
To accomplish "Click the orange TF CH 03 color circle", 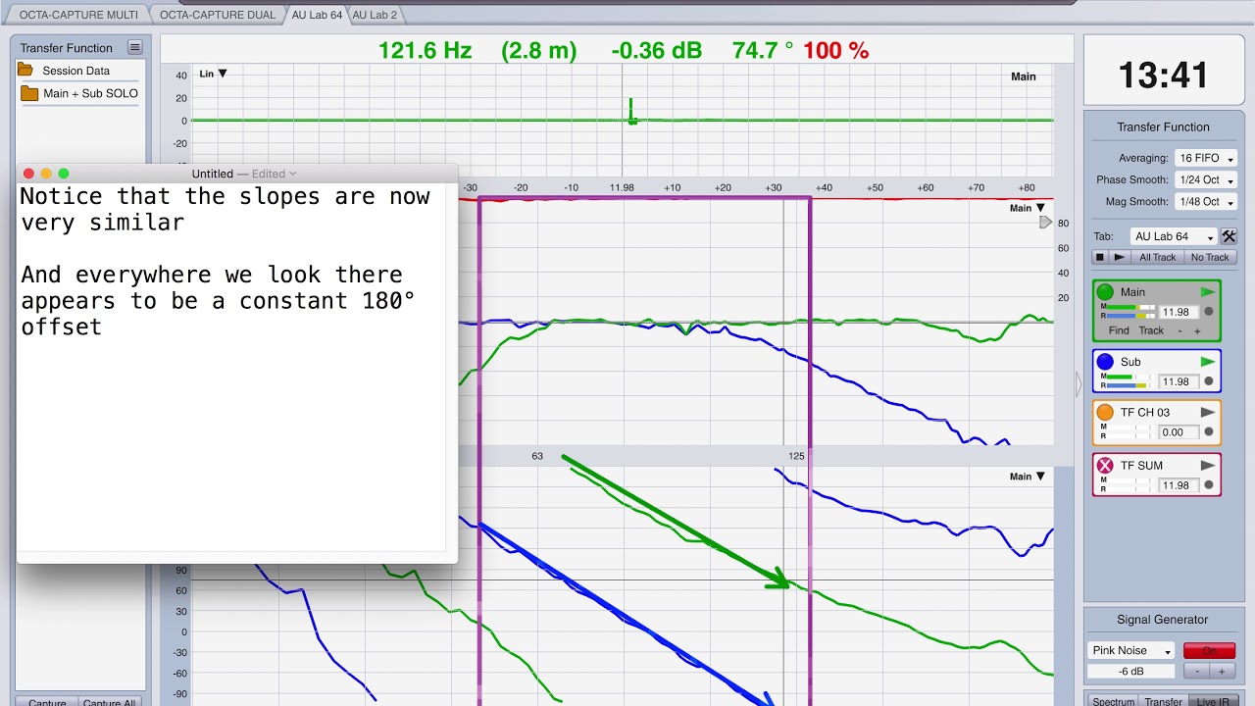I will pyautogui.click(x=1105, y=413).
